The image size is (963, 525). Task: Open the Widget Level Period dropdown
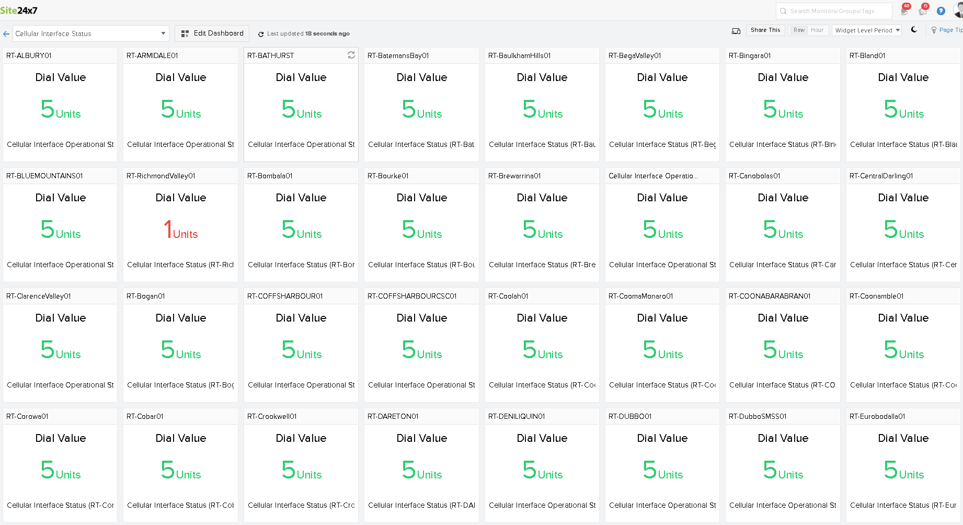(x=867, y=30)
